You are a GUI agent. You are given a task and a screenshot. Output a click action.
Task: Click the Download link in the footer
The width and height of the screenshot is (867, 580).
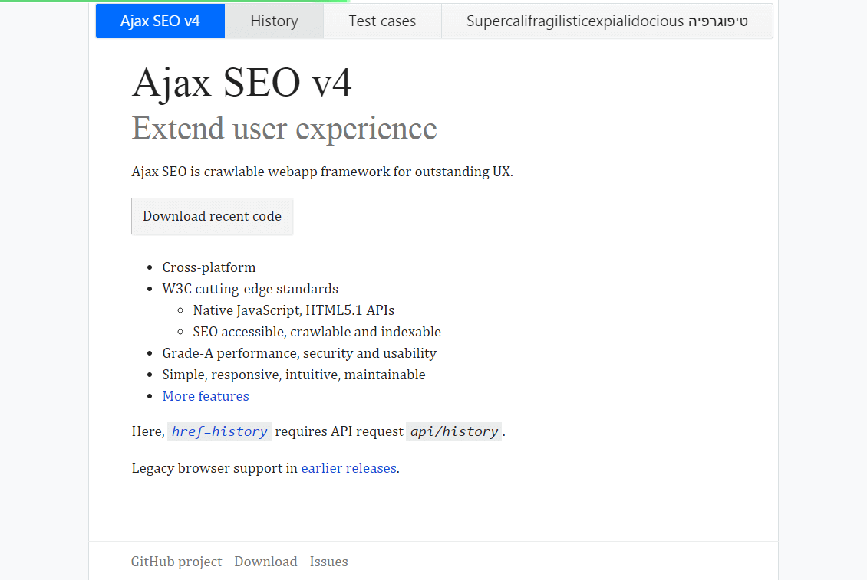[x=265, y=561]
